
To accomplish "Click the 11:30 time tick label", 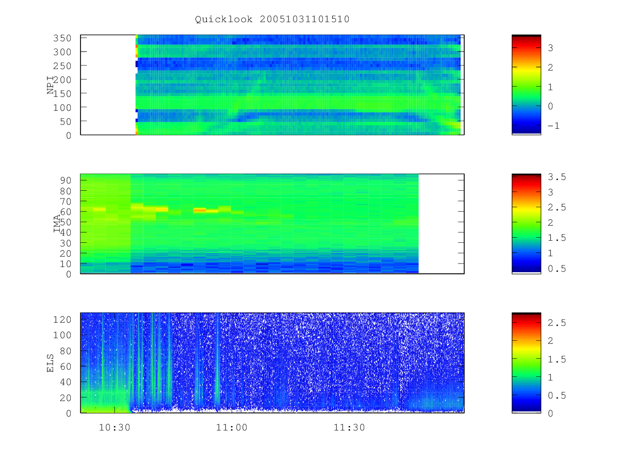I will point(349,427).
